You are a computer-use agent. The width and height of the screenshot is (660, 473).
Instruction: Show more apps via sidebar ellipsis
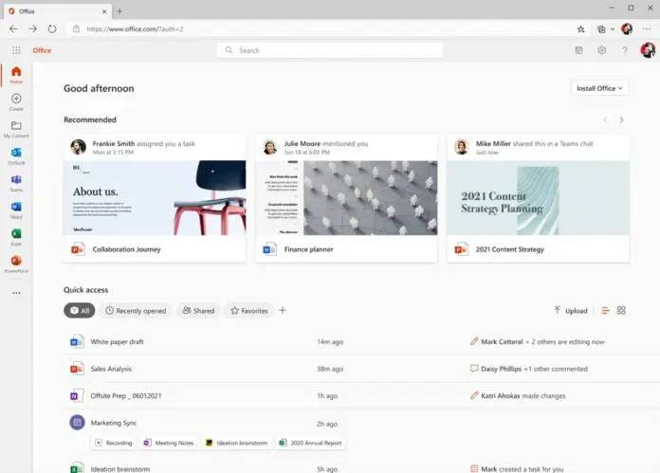pos(16,293)
